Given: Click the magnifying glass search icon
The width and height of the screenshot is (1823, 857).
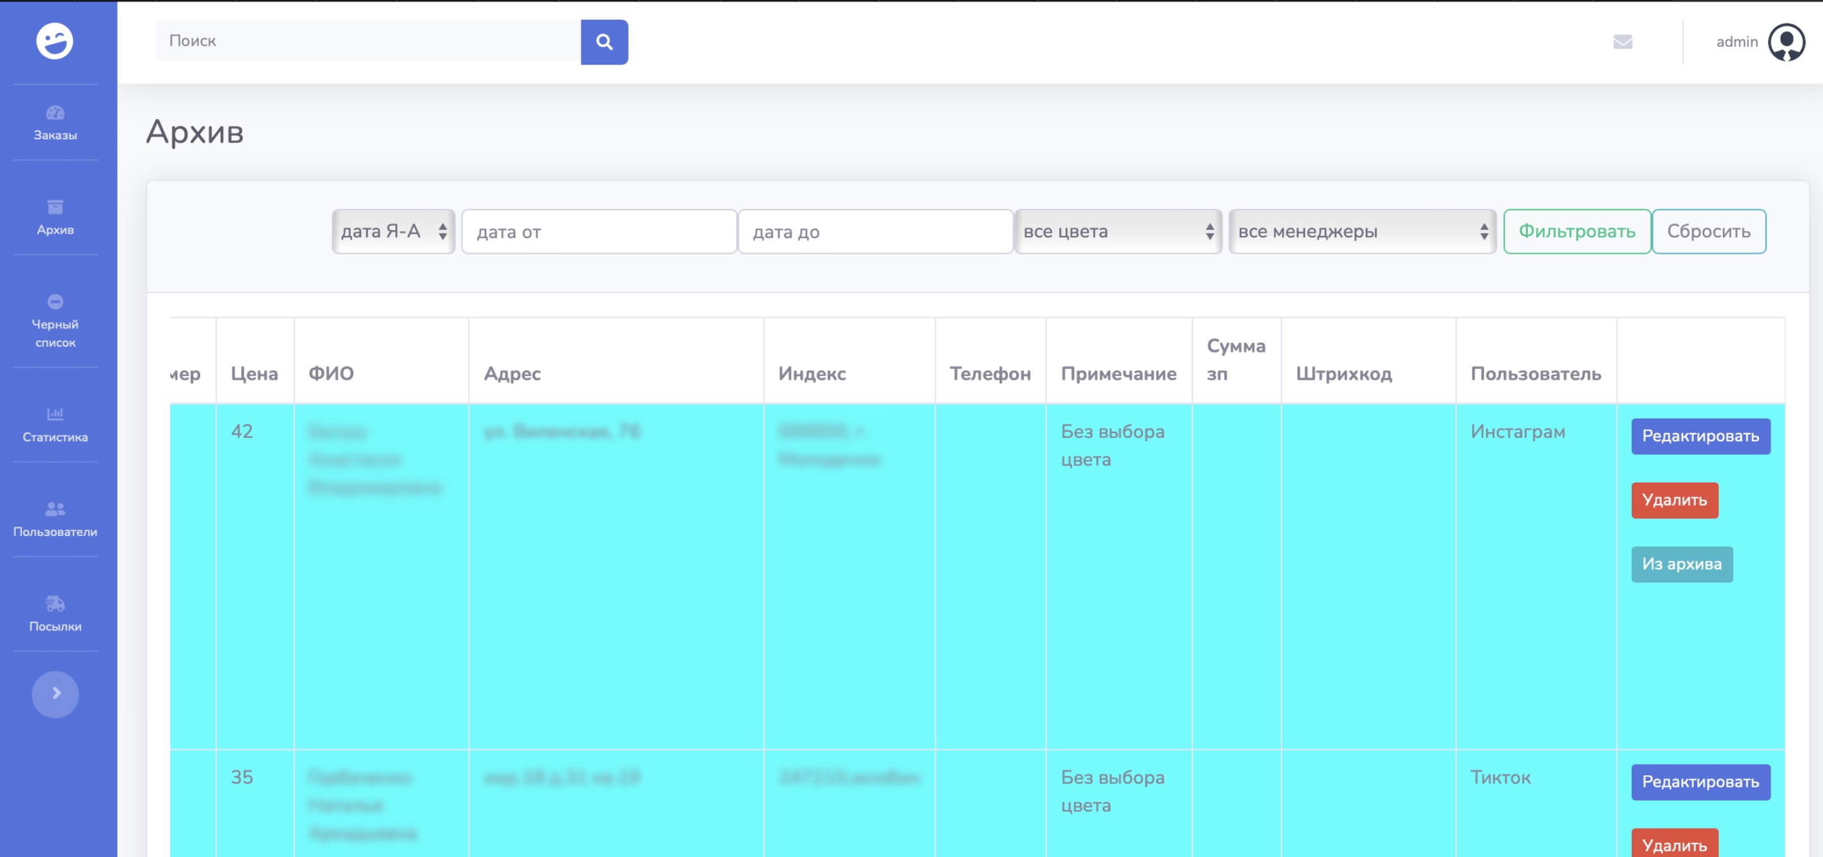Looking at the screenshot, I should [x=604, y=42].
